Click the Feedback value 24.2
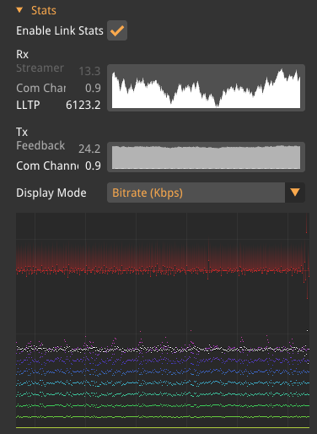Screen dimensions: 317x434 point(89,149)
